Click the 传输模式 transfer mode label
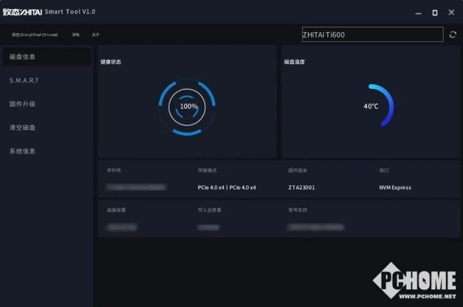Image resolution: width=463 pixels, height=307 pixels. coord(207,171)
